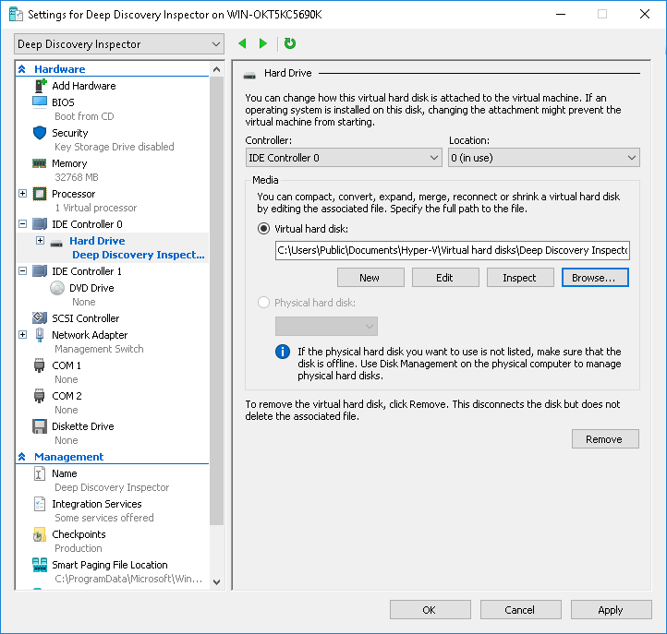The image size is (667, 634).
Task: Open the Controller dropdown list
Action: pyautogui.click(x=344, y=158)
